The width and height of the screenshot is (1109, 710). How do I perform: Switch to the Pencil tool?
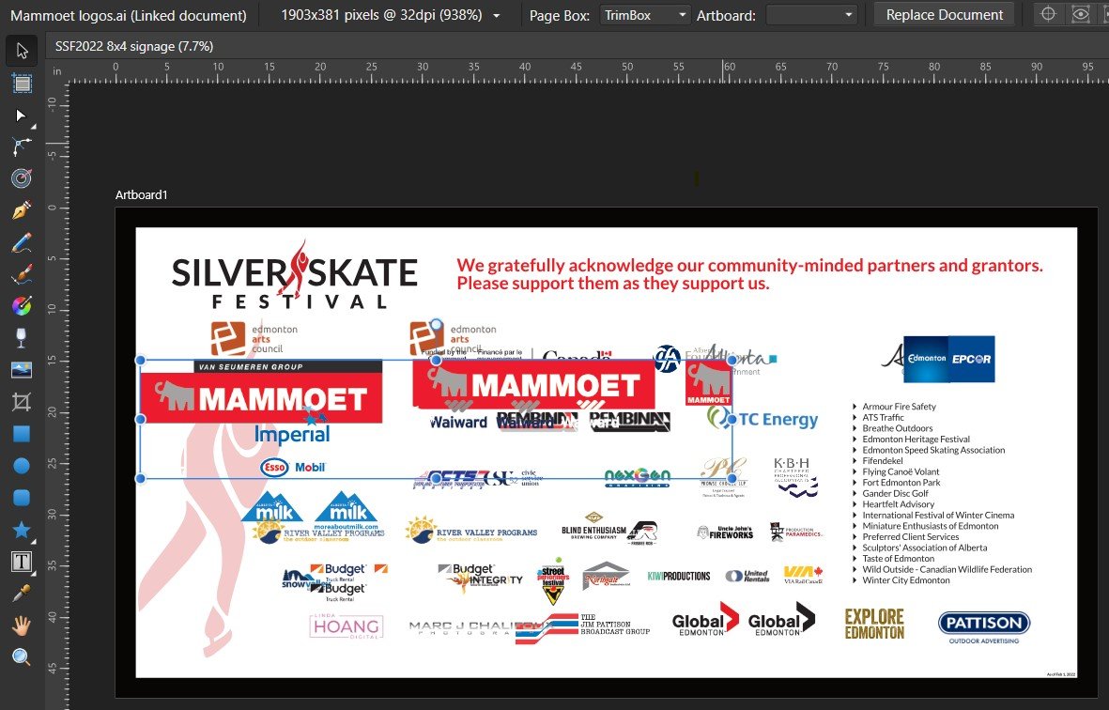[22, 242]
